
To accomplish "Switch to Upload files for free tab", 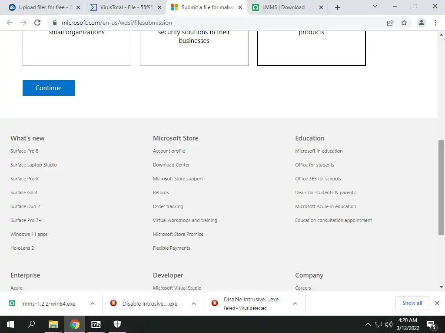I will pos(44,7).
